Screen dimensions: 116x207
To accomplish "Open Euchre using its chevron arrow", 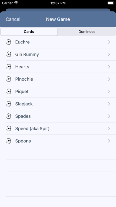I will coord(109,42).
